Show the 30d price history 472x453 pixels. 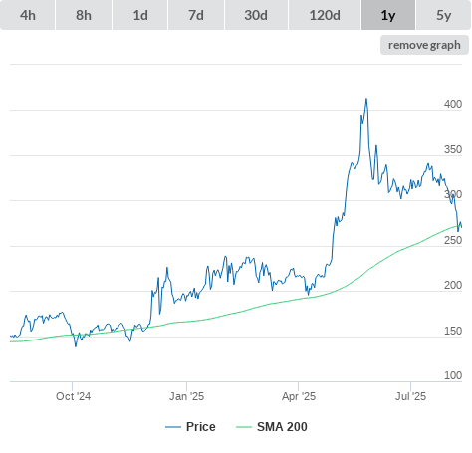(x=256, y=15)
